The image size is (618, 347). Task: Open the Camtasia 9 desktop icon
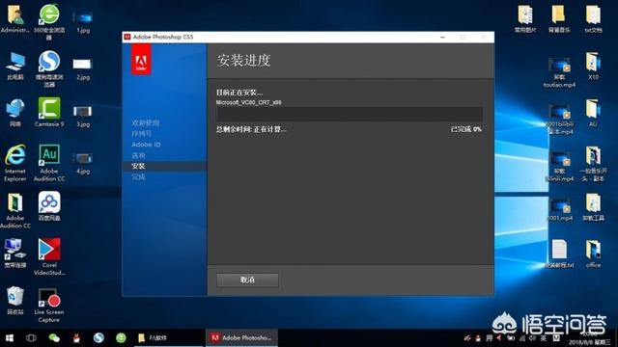(49, 112)
